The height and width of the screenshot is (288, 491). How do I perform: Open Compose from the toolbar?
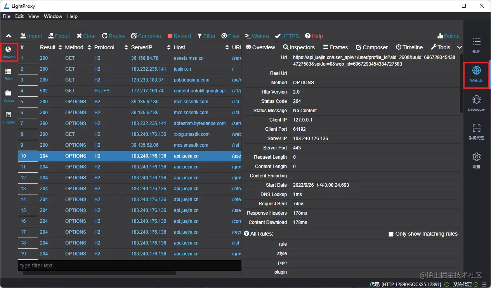(146, 36)
